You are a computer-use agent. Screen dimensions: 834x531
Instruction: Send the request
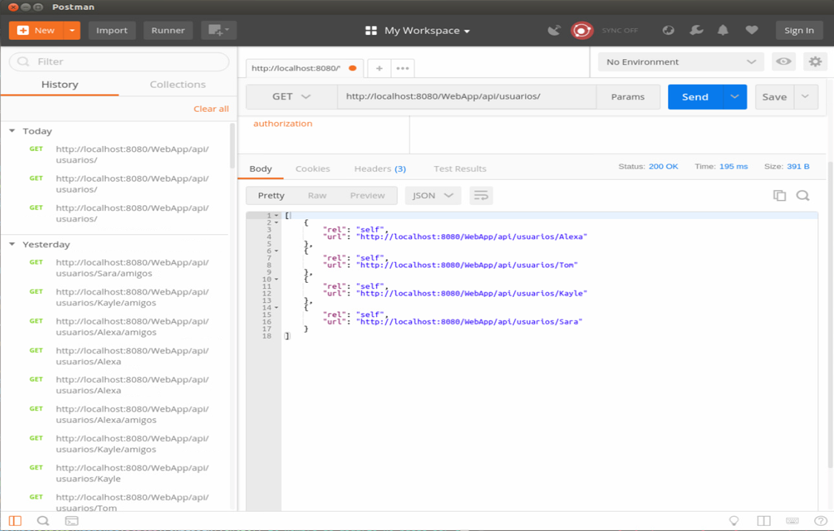point(695,97)
